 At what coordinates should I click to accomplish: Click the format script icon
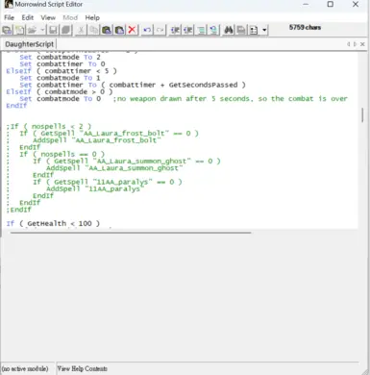tap(201, 30)
